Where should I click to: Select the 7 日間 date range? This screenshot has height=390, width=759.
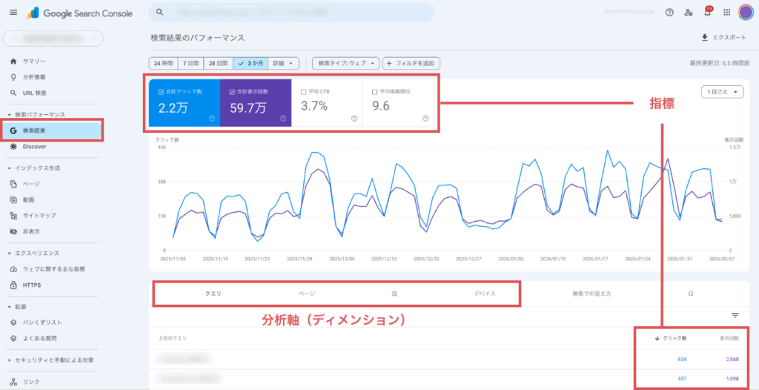tap(190, 63)
